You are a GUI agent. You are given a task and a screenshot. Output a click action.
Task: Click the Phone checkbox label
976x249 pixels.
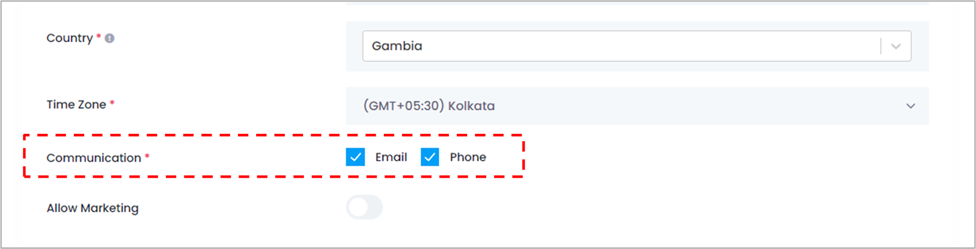click(x=468, y=157)
